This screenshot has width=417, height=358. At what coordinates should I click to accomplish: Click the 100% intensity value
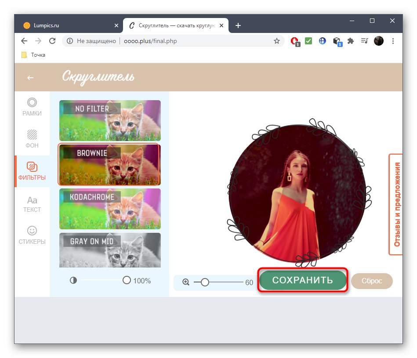pyautogui.click(x=142, y=281)
